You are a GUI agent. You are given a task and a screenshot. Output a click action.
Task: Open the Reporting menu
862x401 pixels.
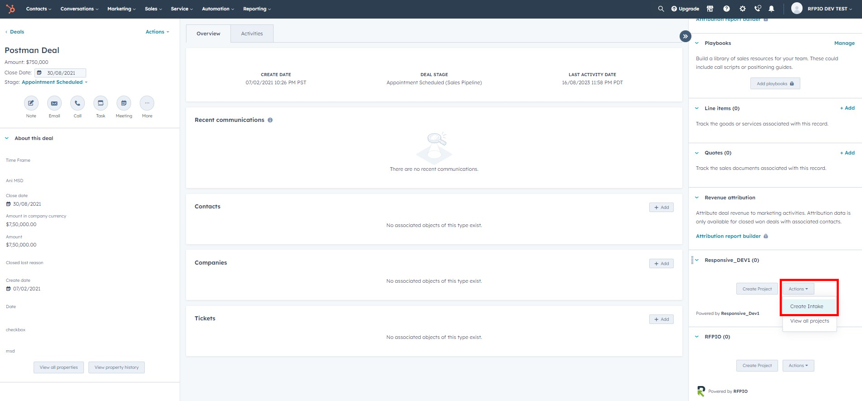pos(257,9)
